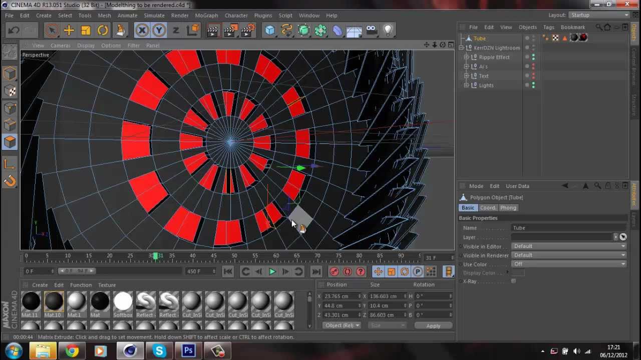The width and height of the screenshot is (641, 360).
Task: Go to the start of animation
Action: pyautogui.click(x=228, y=271)
